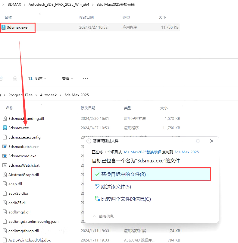Screen dimensions: 238x243
Task: Click the 3dsmaxbatch.exe icon
Action: tap(5, 146)
